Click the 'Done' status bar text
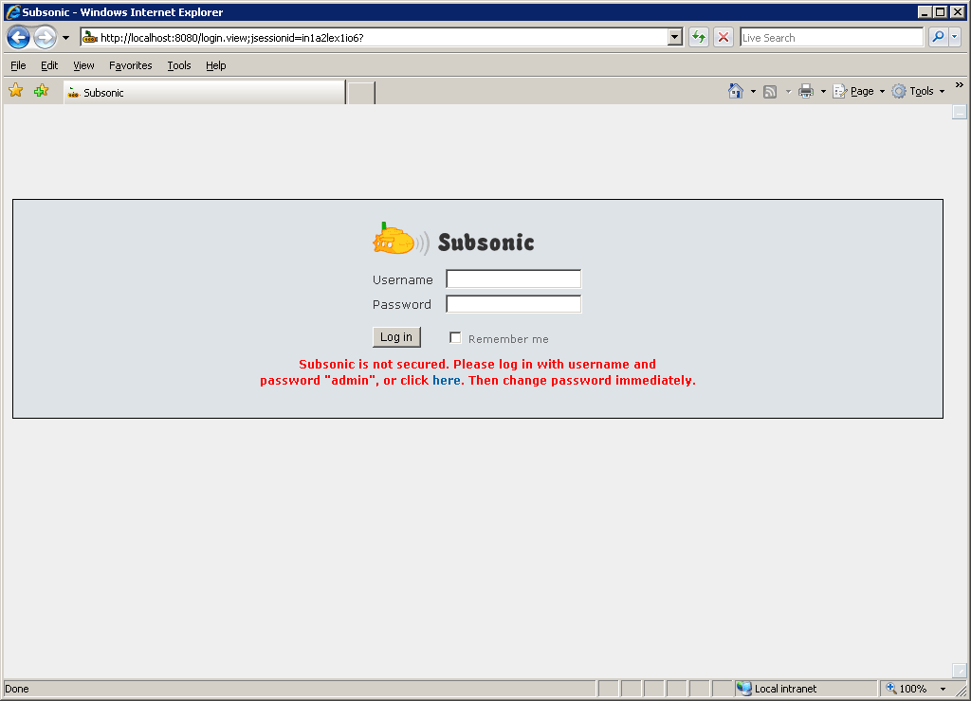Screen dimensions: 971x701 (x=17, y=689)
